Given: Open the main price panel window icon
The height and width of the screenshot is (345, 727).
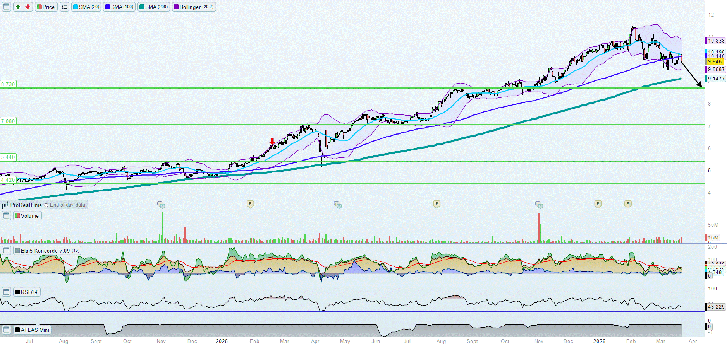Looking at the screenshot, I should [6, 7].
